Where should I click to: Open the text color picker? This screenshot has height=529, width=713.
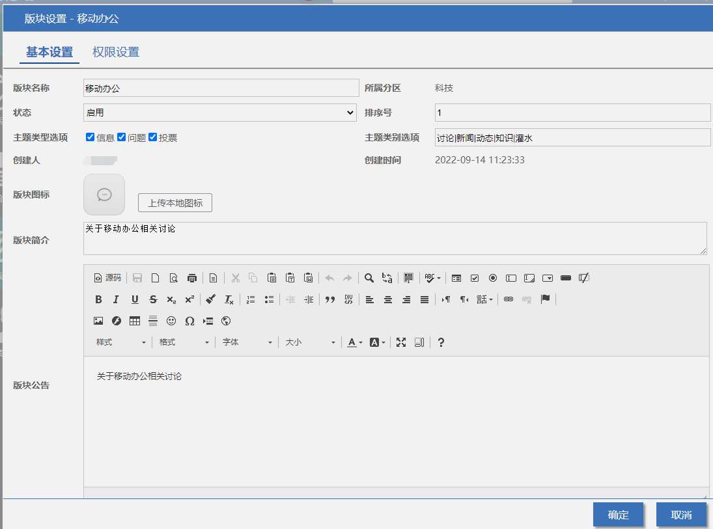(x=354, y=342)
